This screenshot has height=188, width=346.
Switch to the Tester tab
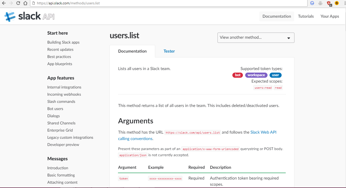(169, 51)
